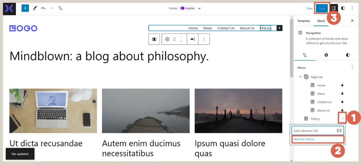Save the site changes
The image size is (362, 165).
[x=322, y=8]
